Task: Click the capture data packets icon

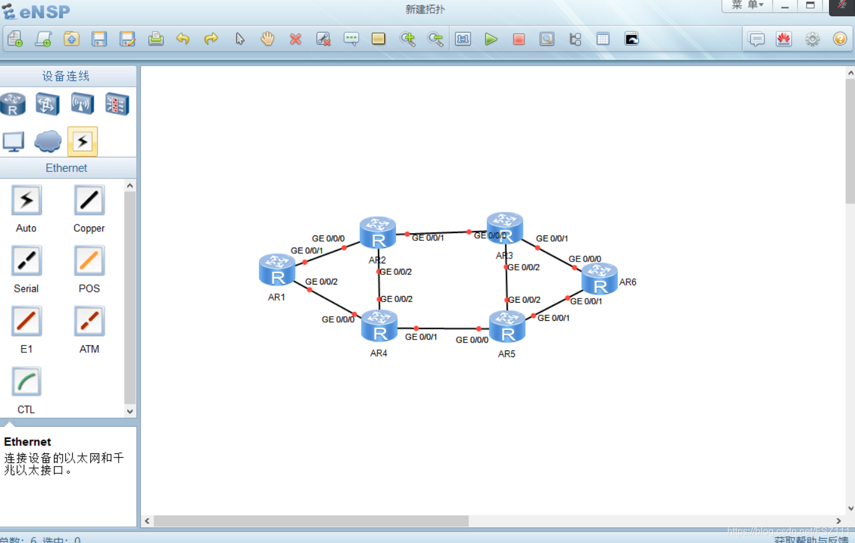Action: click(x=547, y=39)
